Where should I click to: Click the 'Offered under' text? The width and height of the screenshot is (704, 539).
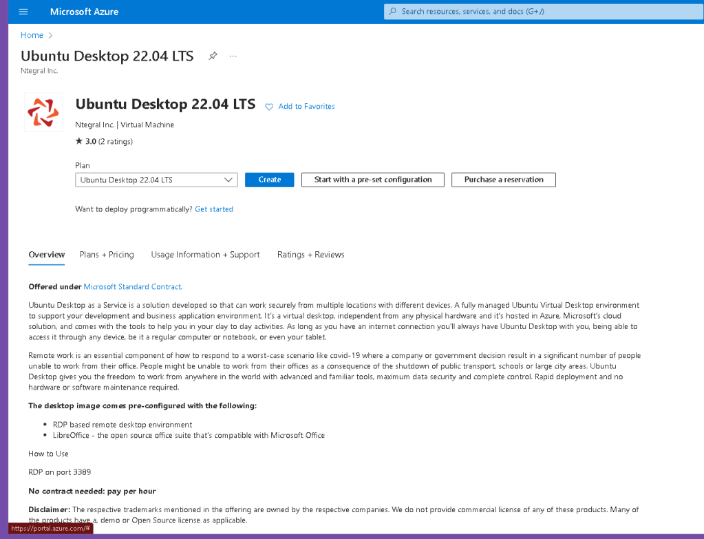[55, 286]
